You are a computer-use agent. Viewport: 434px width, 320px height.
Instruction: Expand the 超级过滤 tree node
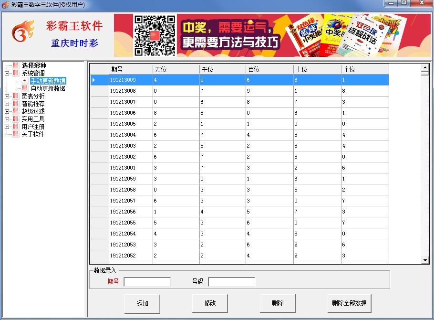coord(7,111)
